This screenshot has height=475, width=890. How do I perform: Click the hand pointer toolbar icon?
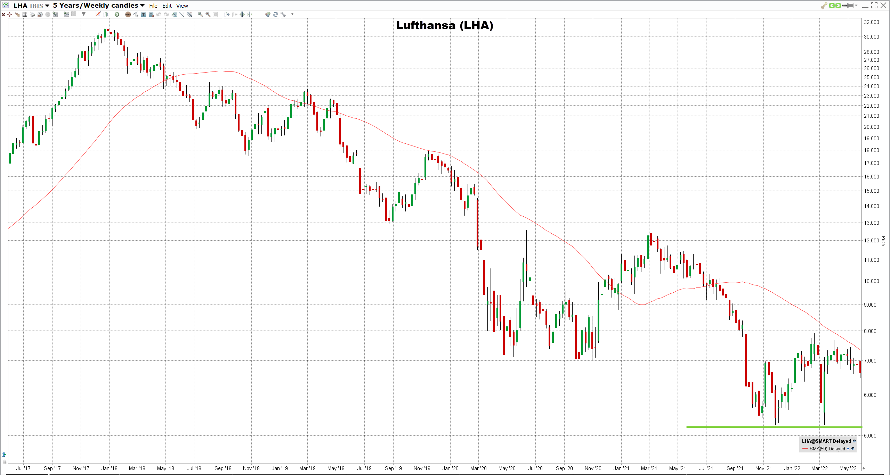coord(17,14)
